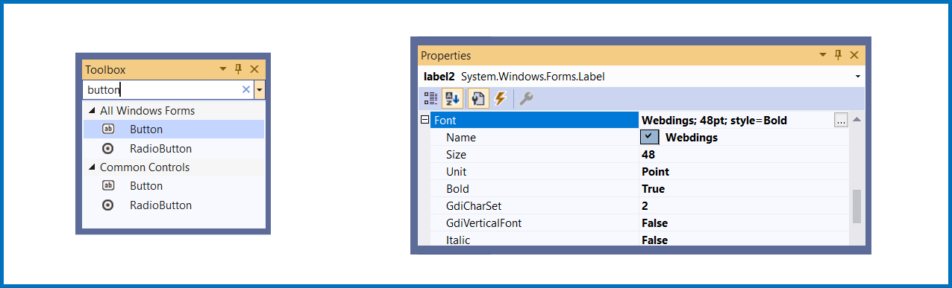Click the GdiCharSet value 2
The width and height of the screenshot is (952, 288).
(645, 206)
